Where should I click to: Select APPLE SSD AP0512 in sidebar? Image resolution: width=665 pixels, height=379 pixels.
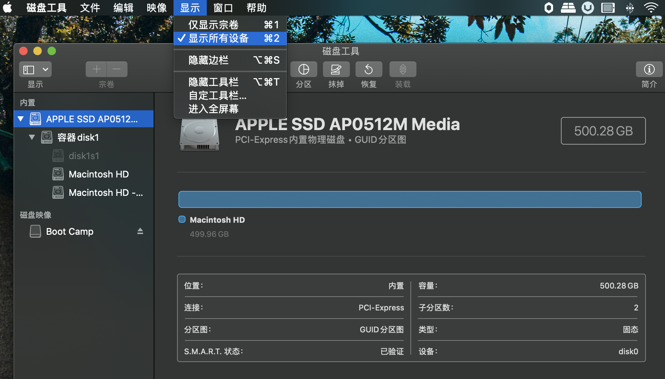point(84,119)
